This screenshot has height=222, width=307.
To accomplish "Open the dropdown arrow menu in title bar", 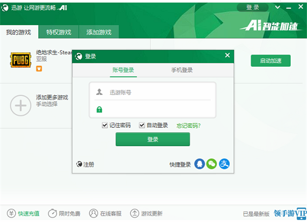I will pos(277,8).
